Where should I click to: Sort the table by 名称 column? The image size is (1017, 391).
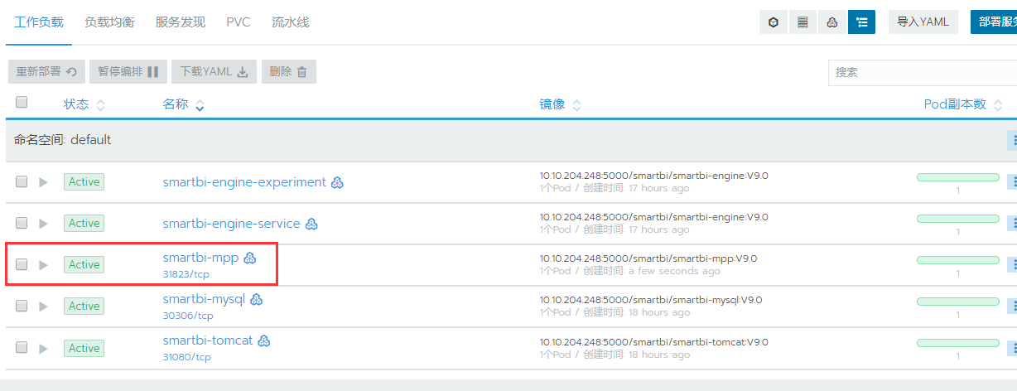[x=184, y=105]
